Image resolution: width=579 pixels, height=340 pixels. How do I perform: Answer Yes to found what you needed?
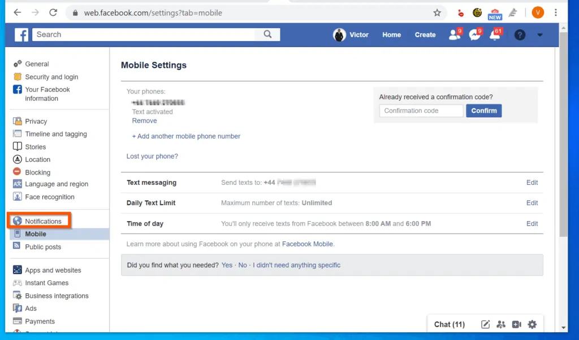[x=227, y=265]
